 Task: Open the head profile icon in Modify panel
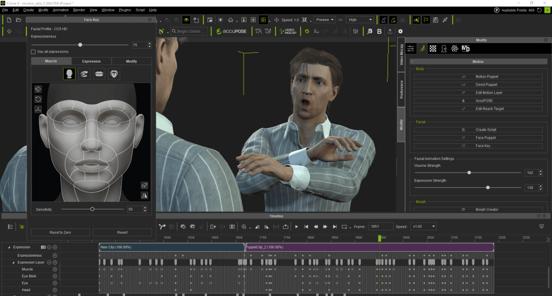coord(444,48)
